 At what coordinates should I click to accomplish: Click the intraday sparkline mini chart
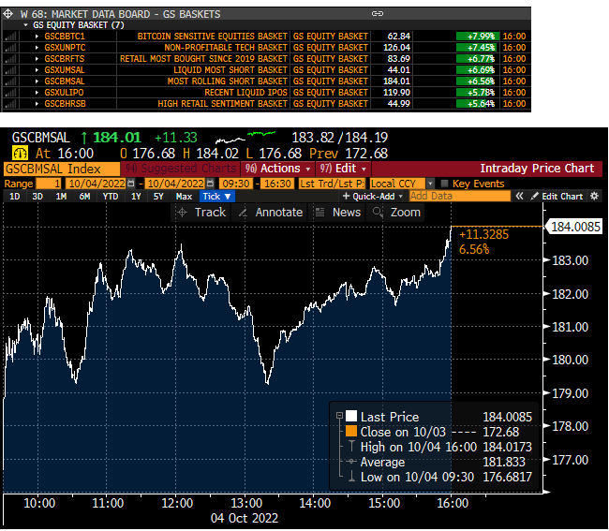pos(245,138)
